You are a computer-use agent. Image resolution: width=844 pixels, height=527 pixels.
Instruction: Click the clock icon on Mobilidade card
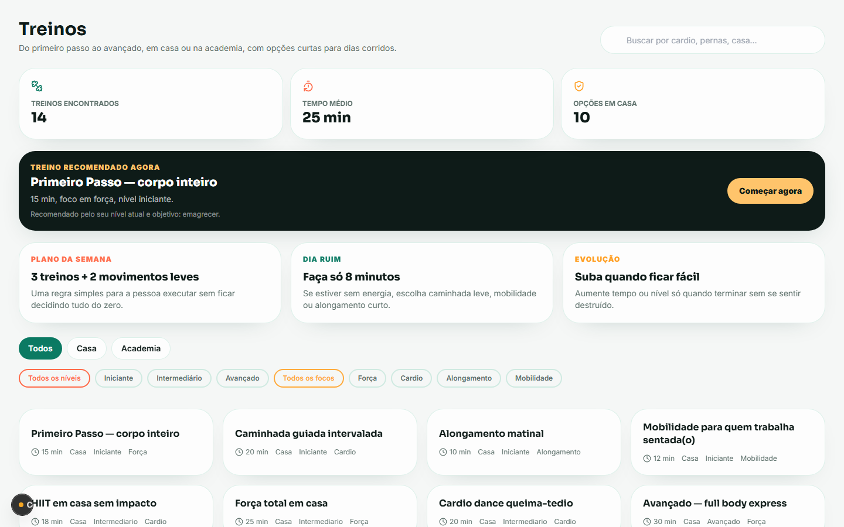[647, 458]
